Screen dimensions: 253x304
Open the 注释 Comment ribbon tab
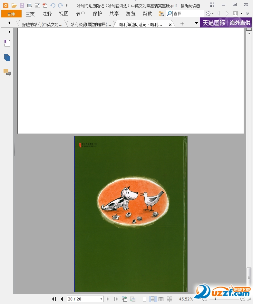click(x=47, y=14)
